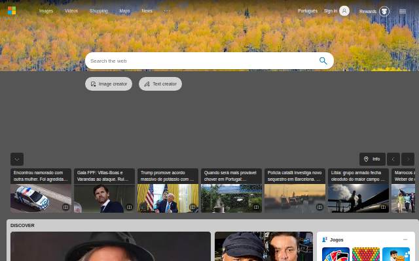Open the 'Polícia catalã investiga' news card
The height and width of the screenshot is (261, 419).
click(x=295, y=191)
